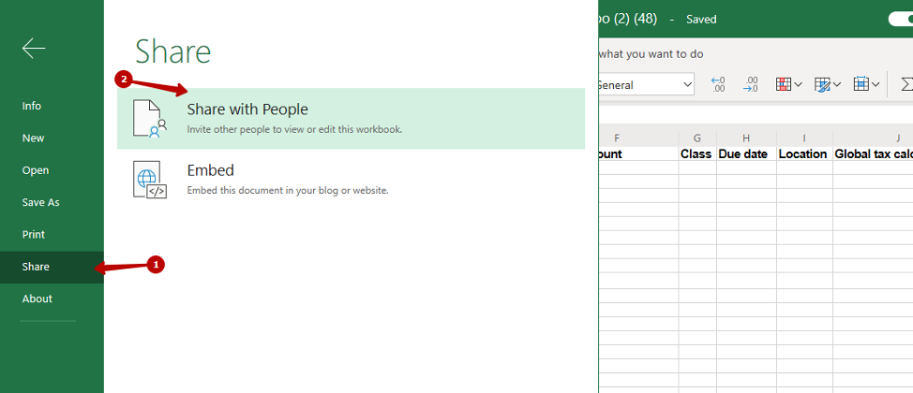
Task: Click the Saved status in the title bar
Action: 701,20
